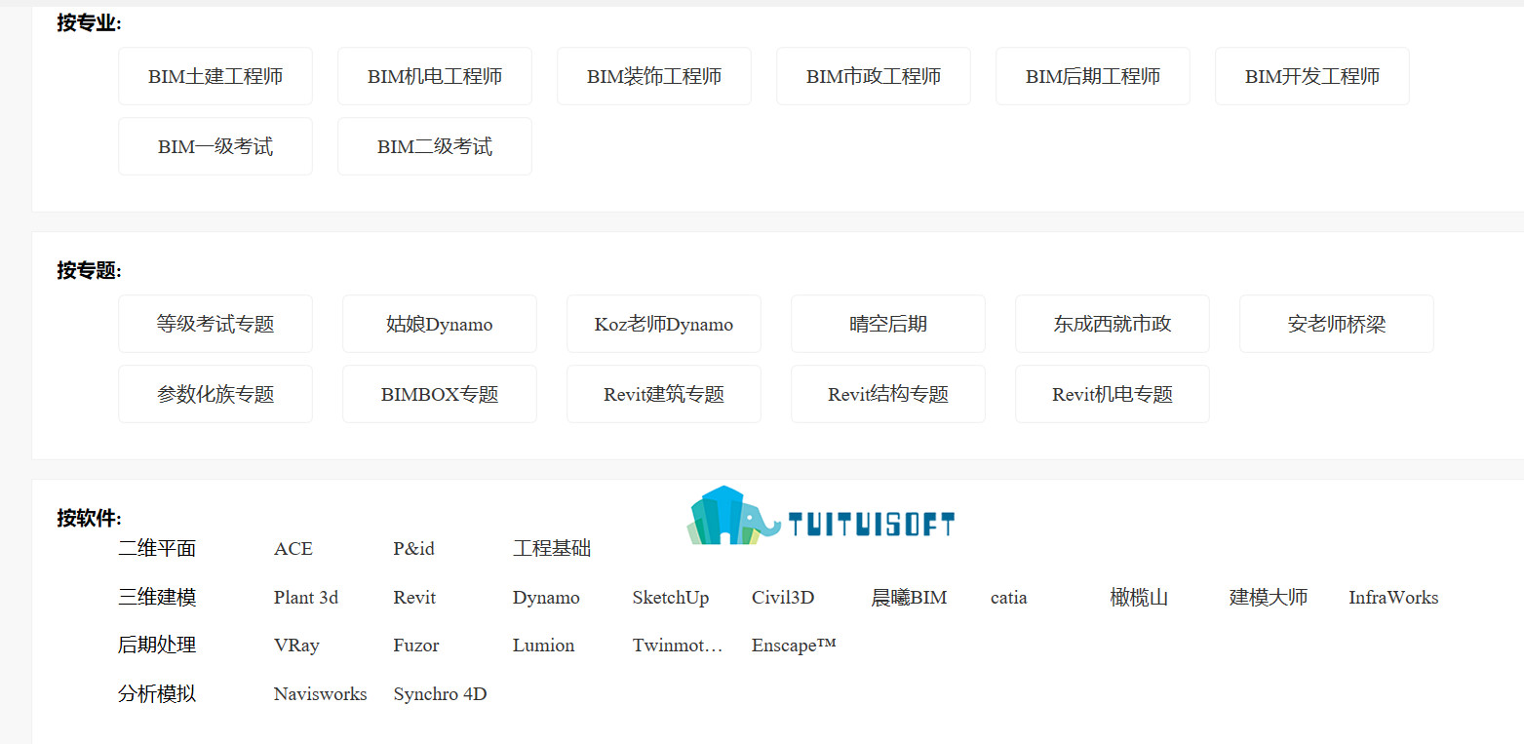Screen dimensions: 1524x744
Task: Click InfraWorks software link
Action: [1393, 598]
